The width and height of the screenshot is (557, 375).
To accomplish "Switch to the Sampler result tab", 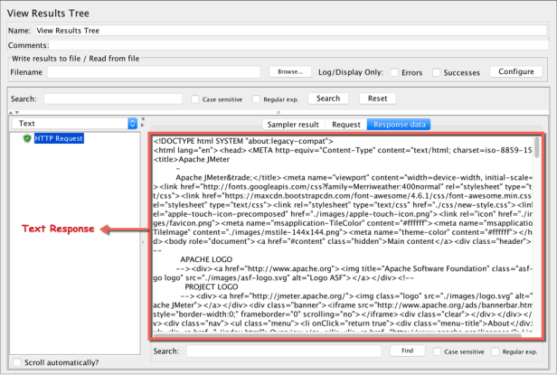I will pos(291,124).
